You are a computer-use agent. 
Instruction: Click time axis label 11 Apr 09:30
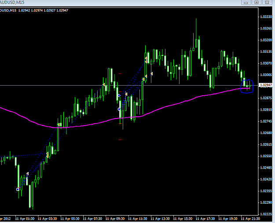(x=115, y=219)
